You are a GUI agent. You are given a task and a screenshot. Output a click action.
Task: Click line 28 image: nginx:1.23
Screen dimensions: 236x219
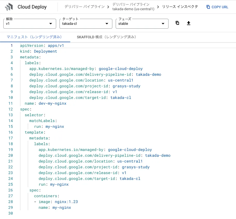point(56,202)
